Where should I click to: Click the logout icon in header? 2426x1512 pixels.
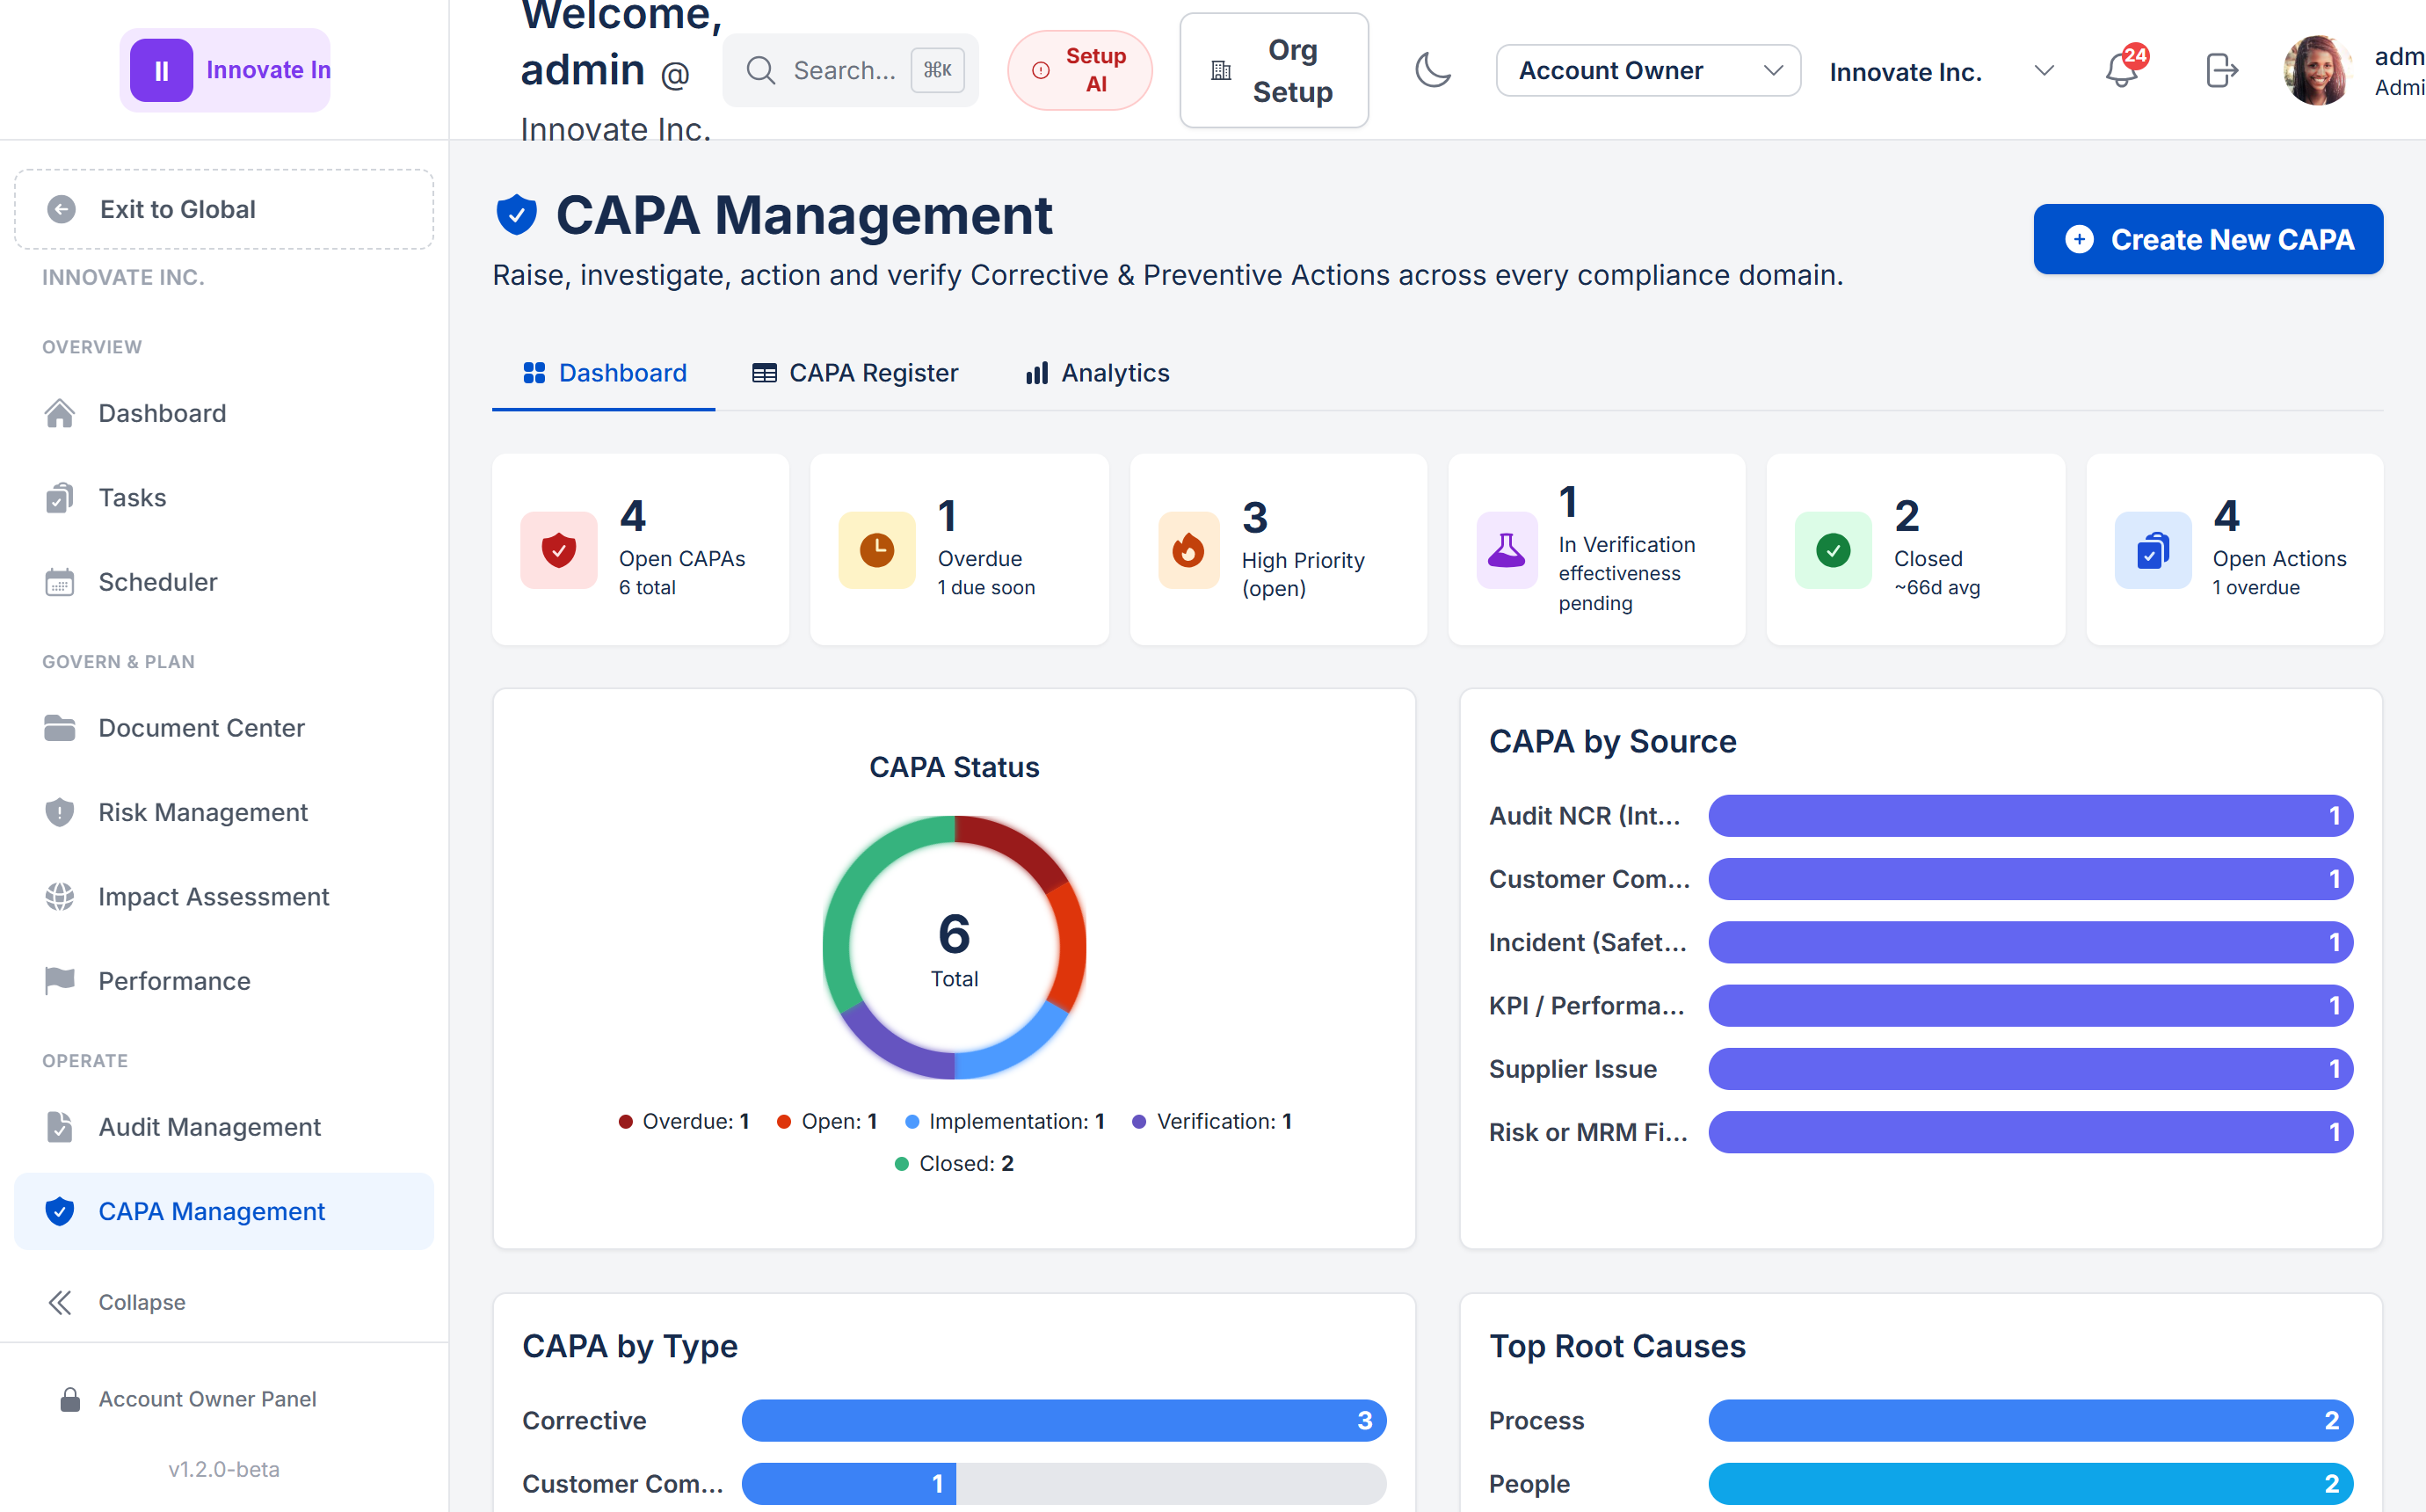tap(2221, 70)
